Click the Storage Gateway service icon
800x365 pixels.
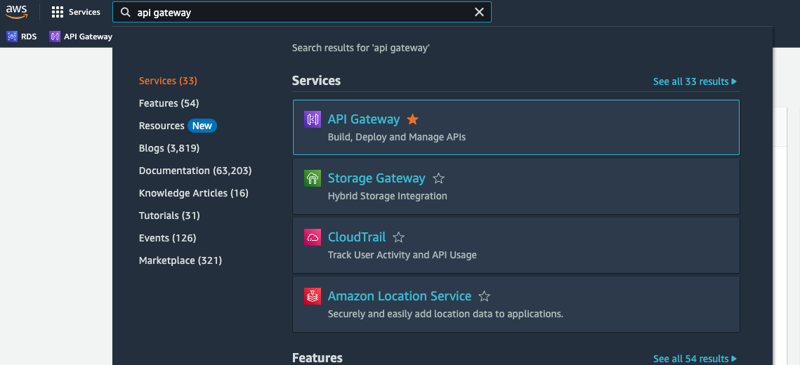[313, 178]
